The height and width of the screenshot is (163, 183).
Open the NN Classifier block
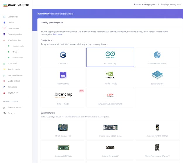[x=17, y=58]
